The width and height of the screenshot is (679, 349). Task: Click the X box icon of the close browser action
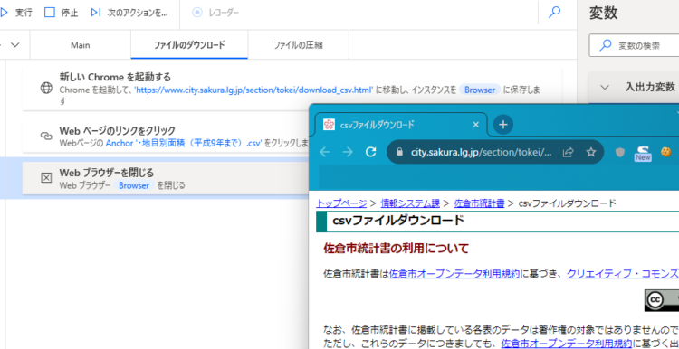46,178
